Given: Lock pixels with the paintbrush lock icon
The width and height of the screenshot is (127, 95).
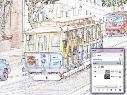Looking at the screenshot, I should click(99, 67).
